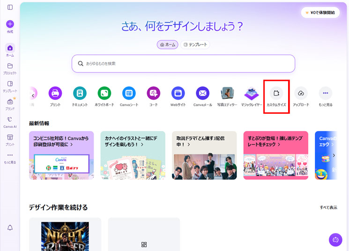Open the notifications bell
Screen dimensions: 349x251
(x=10, y=228)
